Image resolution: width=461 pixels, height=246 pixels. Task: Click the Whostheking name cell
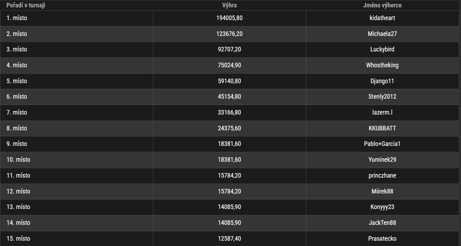tap(382, 65)
